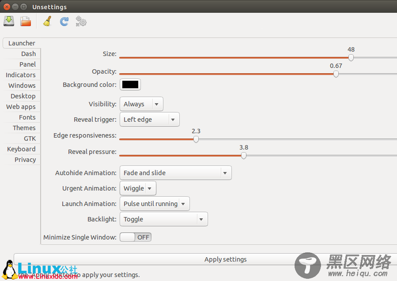Open the Launch Animation dropdown

click(x=155, y=204)
